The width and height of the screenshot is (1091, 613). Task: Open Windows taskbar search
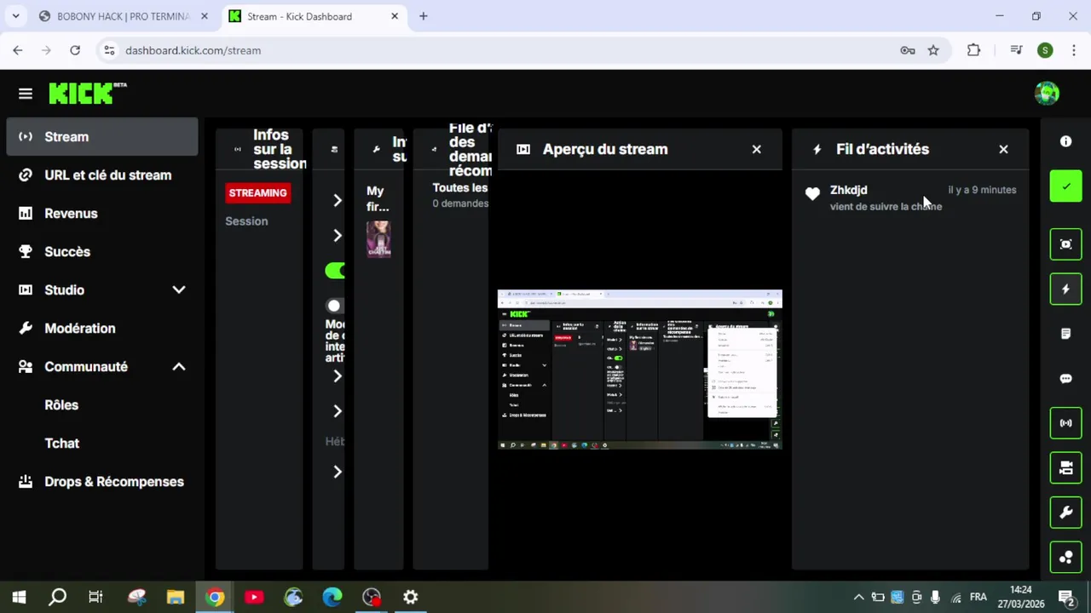point(57,597)
